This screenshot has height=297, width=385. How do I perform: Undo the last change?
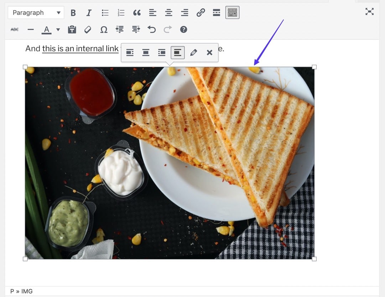[x=151, y=29]
